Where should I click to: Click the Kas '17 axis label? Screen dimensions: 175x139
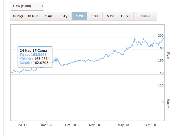point(46,125)
